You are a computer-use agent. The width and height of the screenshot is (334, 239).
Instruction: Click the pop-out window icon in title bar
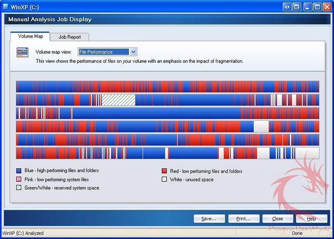[x=297, y=7]
